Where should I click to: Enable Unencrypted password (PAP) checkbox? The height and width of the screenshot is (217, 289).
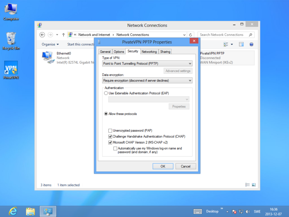pos(110,131)
